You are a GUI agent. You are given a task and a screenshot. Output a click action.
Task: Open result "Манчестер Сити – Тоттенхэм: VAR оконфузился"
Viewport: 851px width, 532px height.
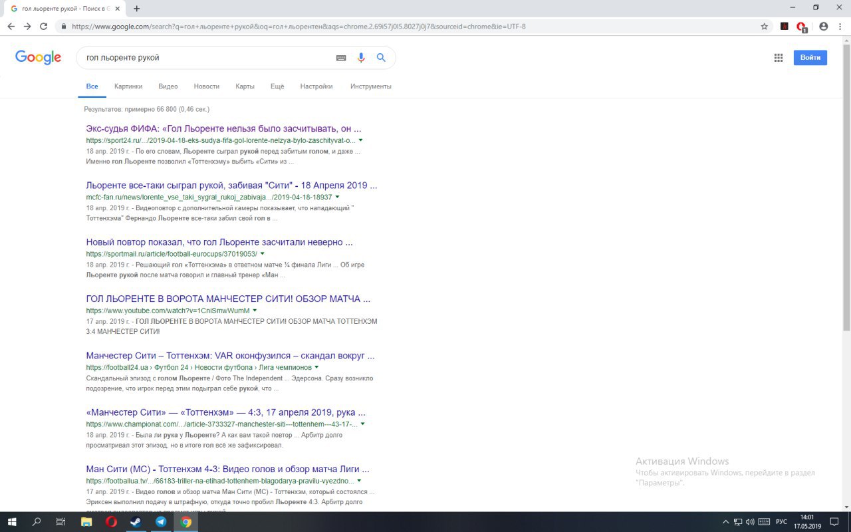[230, 356]
